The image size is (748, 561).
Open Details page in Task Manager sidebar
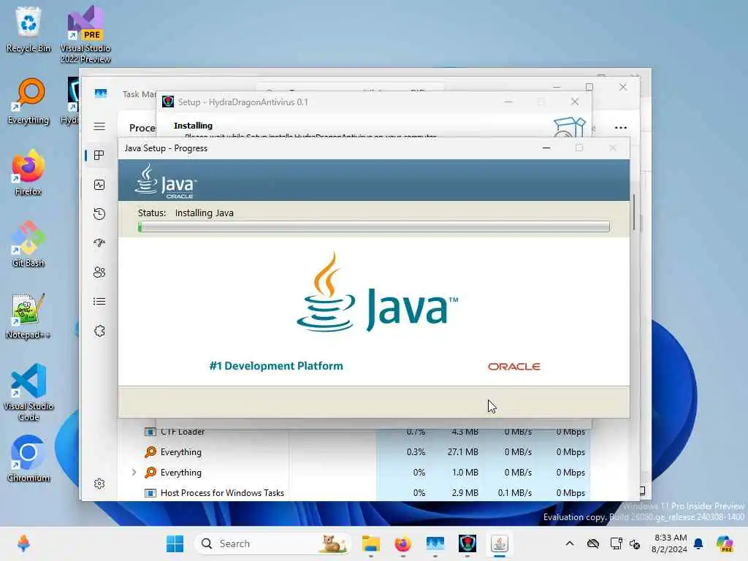[x=99, y=302]
